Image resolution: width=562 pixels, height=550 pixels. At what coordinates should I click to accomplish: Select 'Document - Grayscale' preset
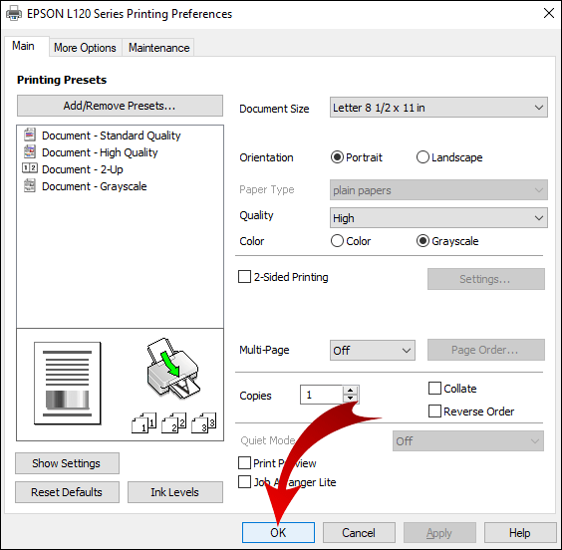click(x=95, y=186)
